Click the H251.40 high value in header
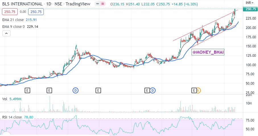The height and width of the screenshot is (136, 258). pos(133,4)
